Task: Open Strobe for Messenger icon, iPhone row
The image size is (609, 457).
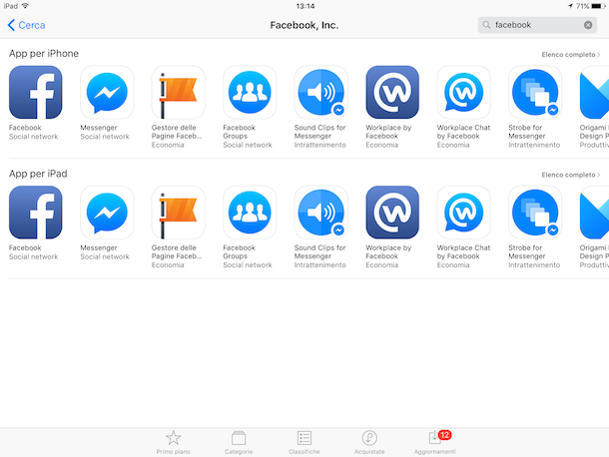Action: (535, 92)
